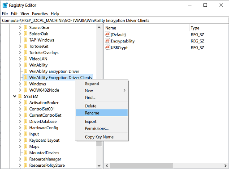This screenshot has height=169, width=229.
Task: Click the ActivationBroker folder icon
Action: click(26, 102)
